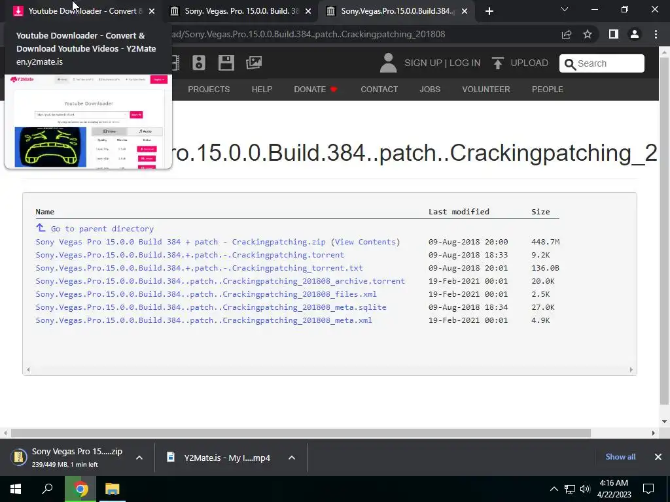Image resolution: width=670 pixels, height=502 pixels.
Task: Show hidden system tray icons
Action: pos(554,489)
